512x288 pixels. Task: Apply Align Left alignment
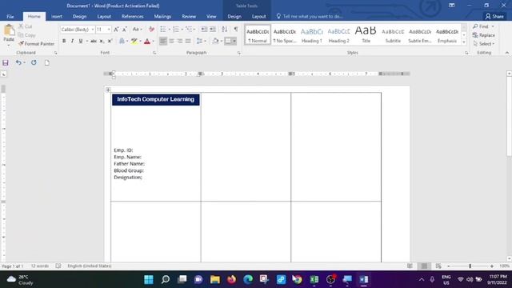tap(163, 41)
